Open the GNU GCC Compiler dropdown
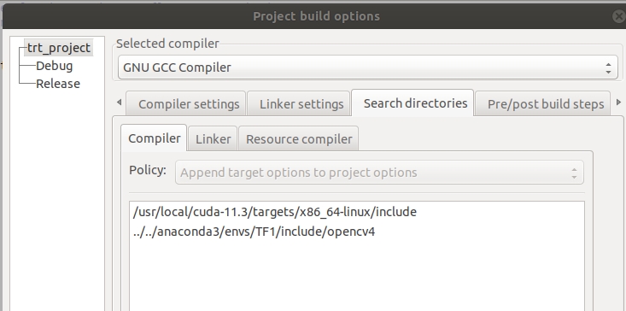Image resolution: width=626 pixels, height=311 pixels. pyautogui.click(x=367, y=67)
